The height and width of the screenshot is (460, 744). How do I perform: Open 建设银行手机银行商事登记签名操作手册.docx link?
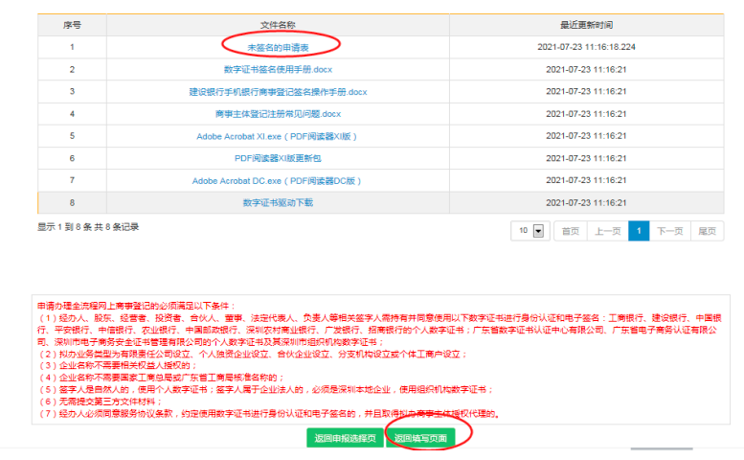278,91
